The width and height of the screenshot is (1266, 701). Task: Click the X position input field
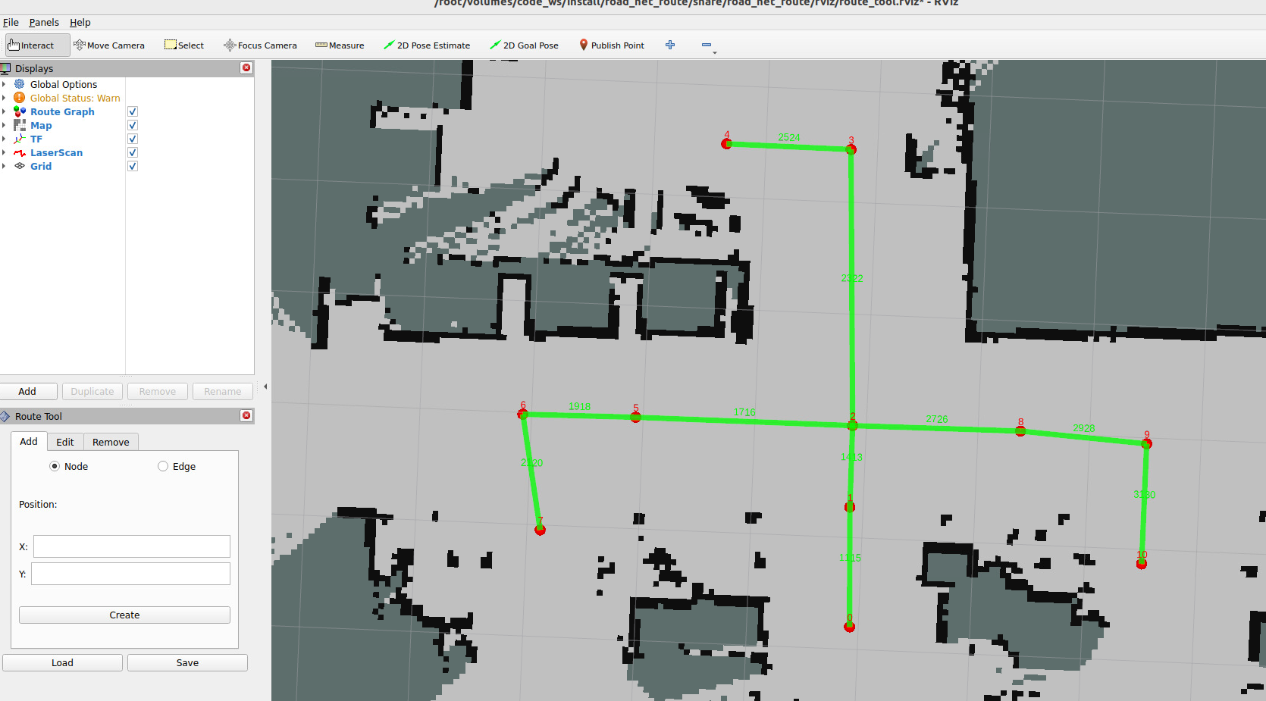click(132, 546)
